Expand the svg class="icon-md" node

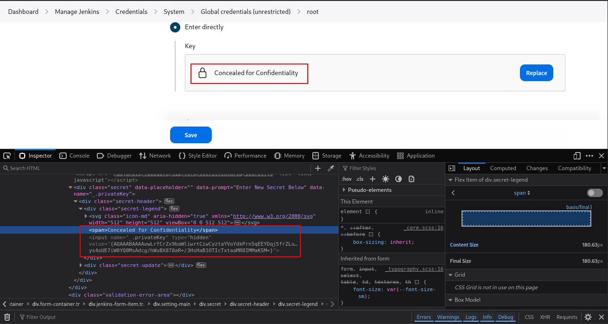86,216
